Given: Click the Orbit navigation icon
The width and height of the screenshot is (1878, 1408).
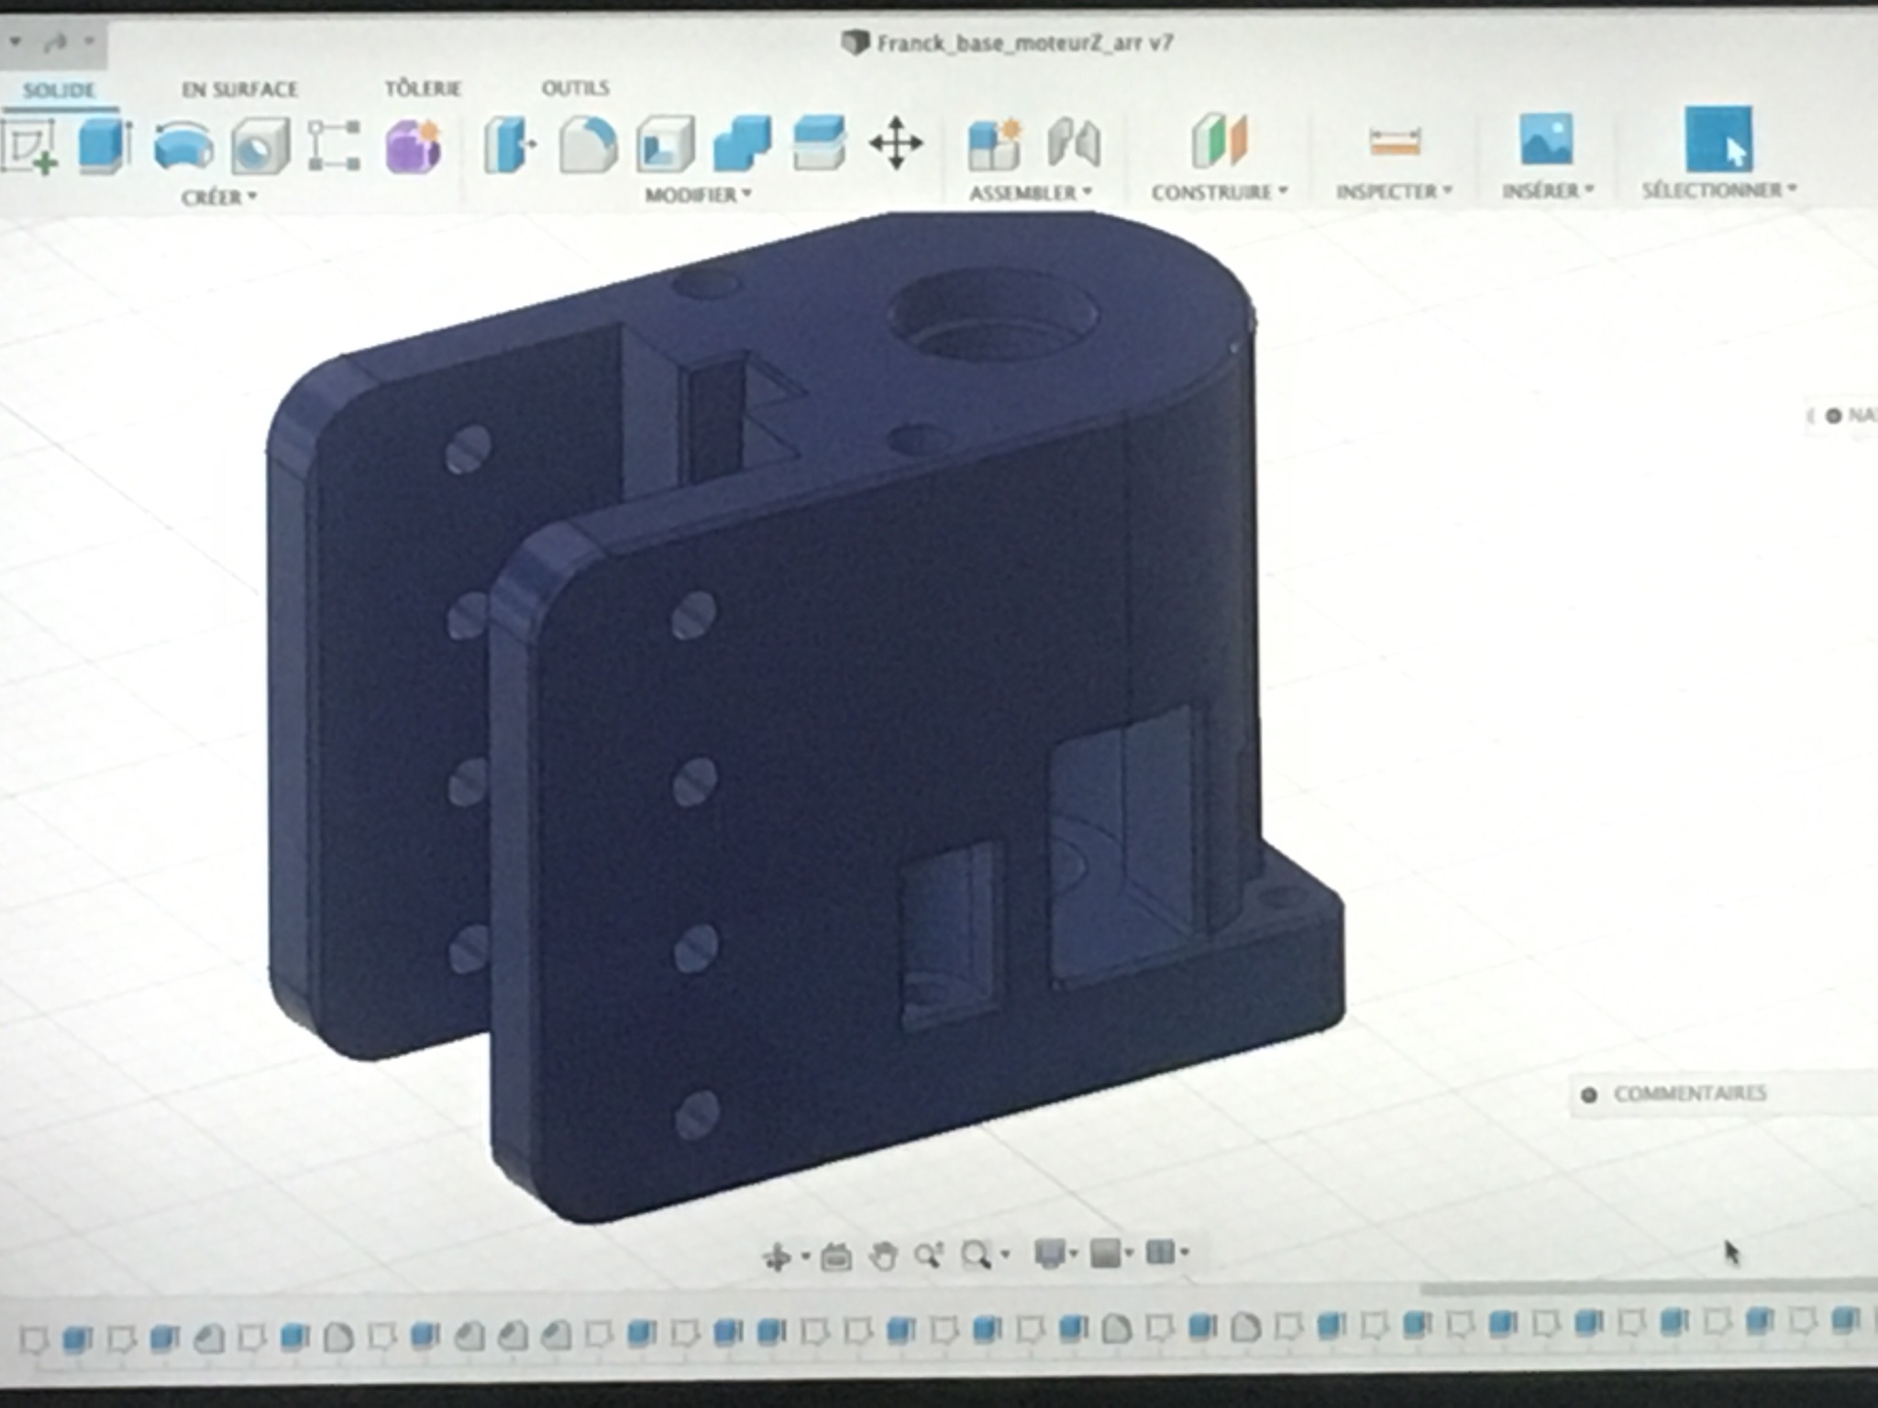Looking at the screenshot, I should (778, 1257).
